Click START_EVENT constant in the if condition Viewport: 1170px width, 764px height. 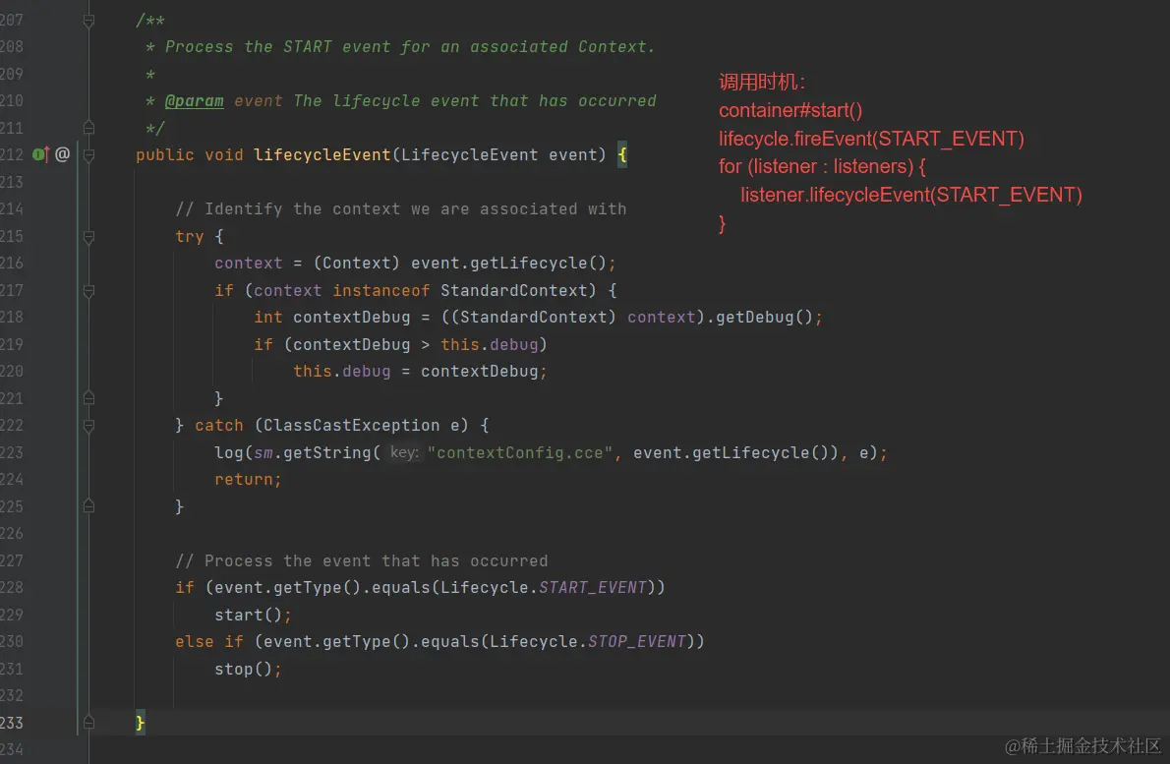[x=593, y=587]
